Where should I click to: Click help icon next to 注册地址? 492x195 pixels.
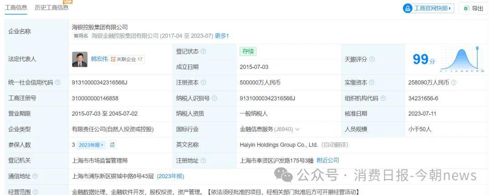click(203, 160)
